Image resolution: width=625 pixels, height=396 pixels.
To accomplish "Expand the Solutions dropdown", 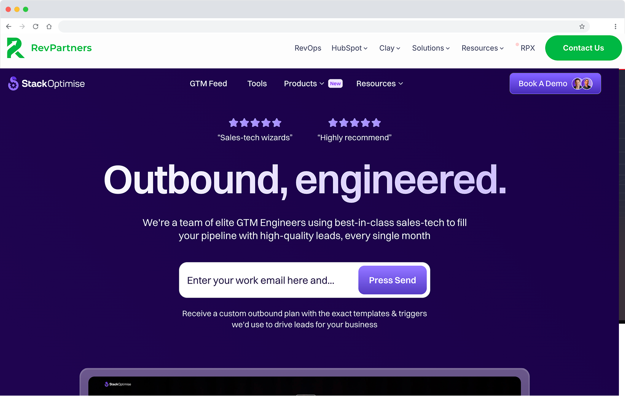I will coord(431,48).
